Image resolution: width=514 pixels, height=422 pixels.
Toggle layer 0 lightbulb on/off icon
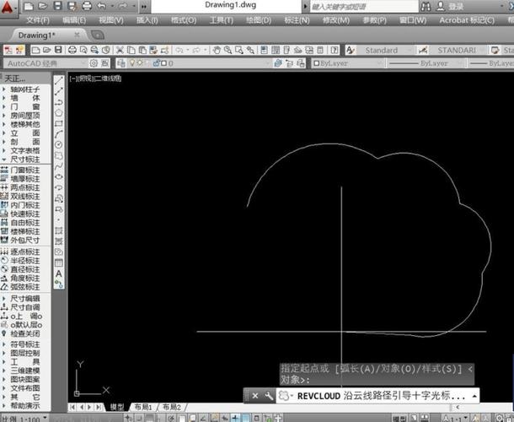131,62
